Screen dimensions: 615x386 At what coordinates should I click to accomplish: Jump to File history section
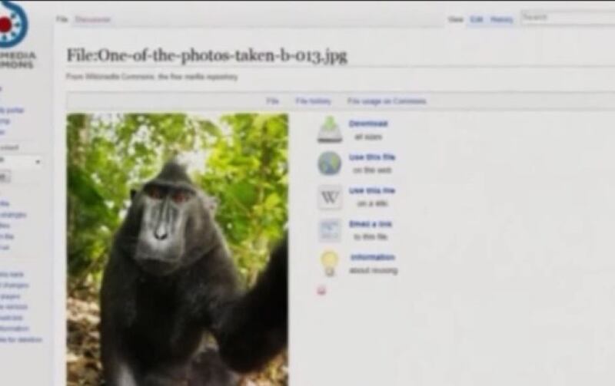click(313, 101)
